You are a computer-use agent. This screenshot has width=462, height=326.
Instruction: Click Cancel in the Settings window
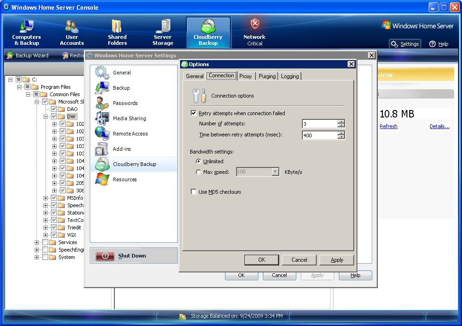279,276
